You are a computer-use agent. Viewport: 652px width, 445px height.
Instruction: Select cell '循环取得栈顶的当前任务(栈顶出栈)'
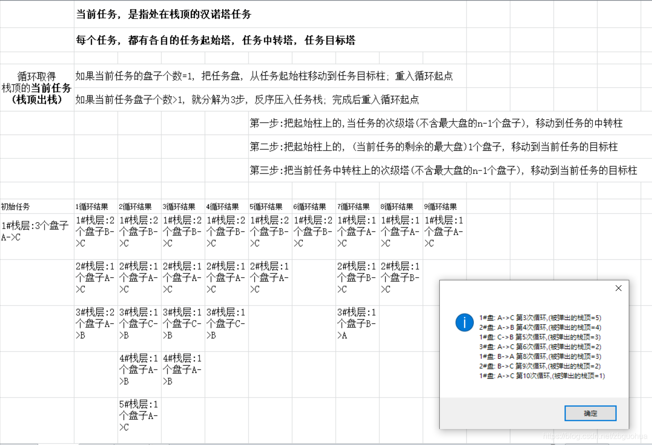[x=37, y=88]
